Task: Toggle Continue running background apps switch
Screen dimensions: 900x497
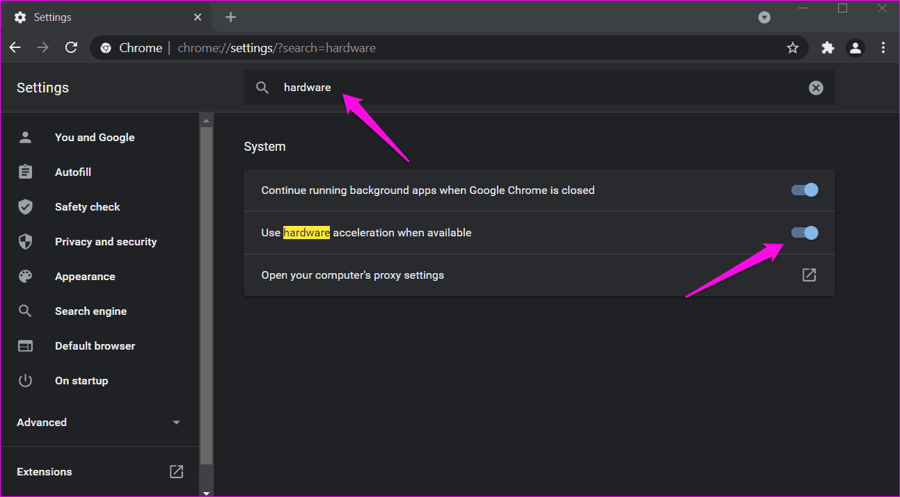Action: 805,190
